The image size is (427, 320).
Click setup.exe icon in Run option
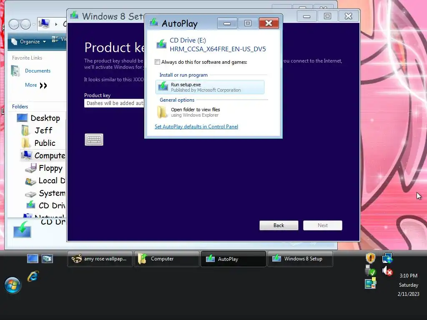[163, 86]
